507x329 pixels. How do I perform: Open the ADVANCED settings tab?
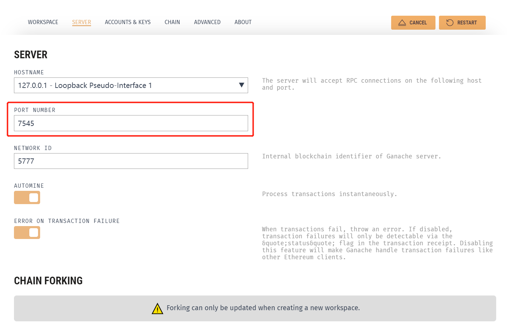point(207,22)
